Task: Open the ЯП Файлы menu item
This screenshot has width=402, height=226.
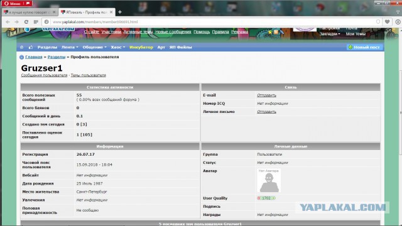Action: click(180, 47)
